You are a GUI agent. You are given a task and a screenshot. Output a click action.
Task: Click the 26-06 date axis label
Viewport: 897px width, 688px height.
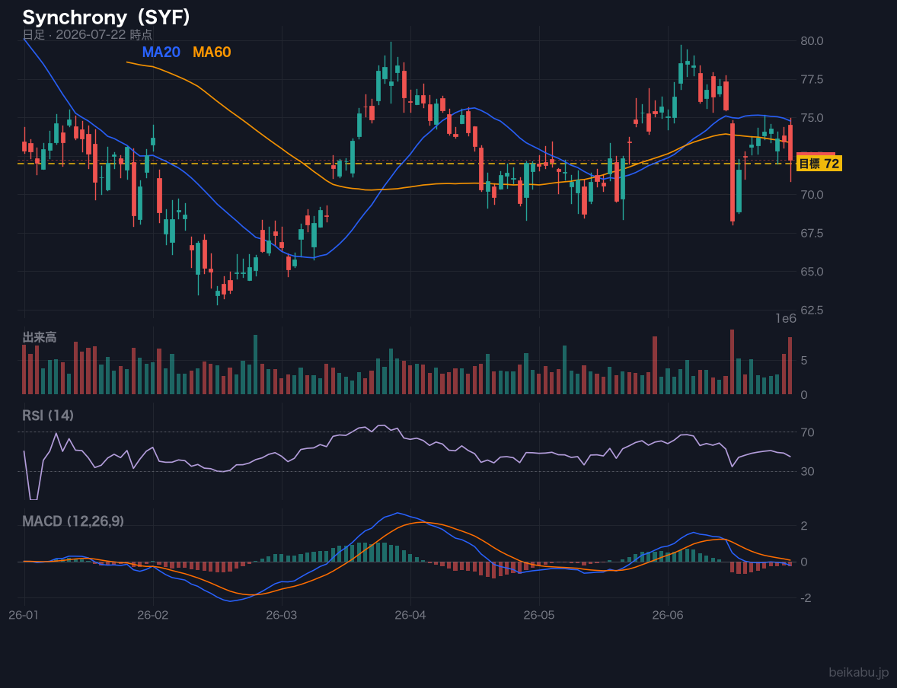[x=668, y=616]
